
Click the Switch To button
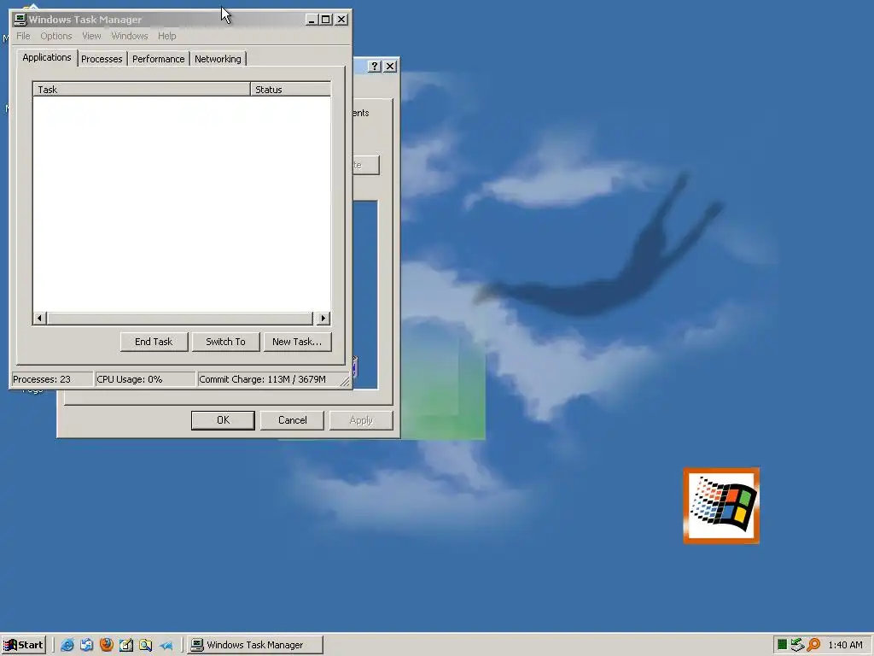pyautogui.click(x=225, y=342)
